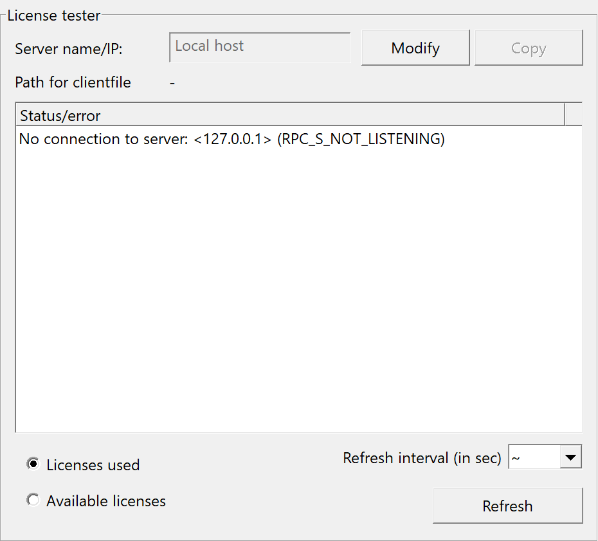
Task: Click the greyed-out Copy button
Action: [529, 48]
